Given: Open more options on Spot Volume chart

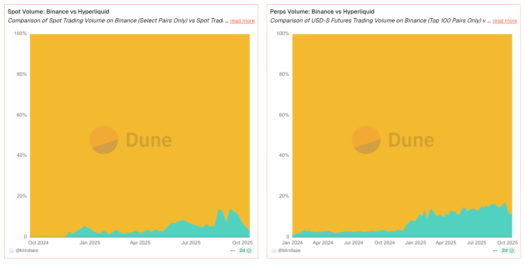Looking at the screenshot, I should (x=232, y=250).
